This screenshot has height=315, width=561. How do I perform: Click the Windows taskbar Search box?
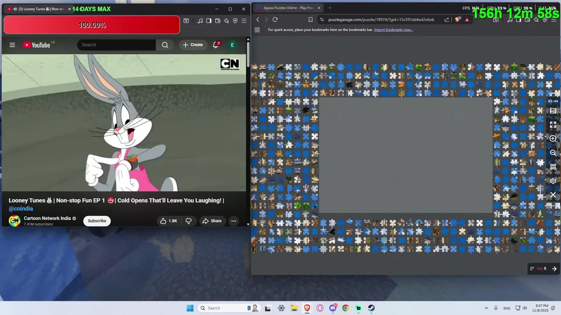tap(229, 308)
